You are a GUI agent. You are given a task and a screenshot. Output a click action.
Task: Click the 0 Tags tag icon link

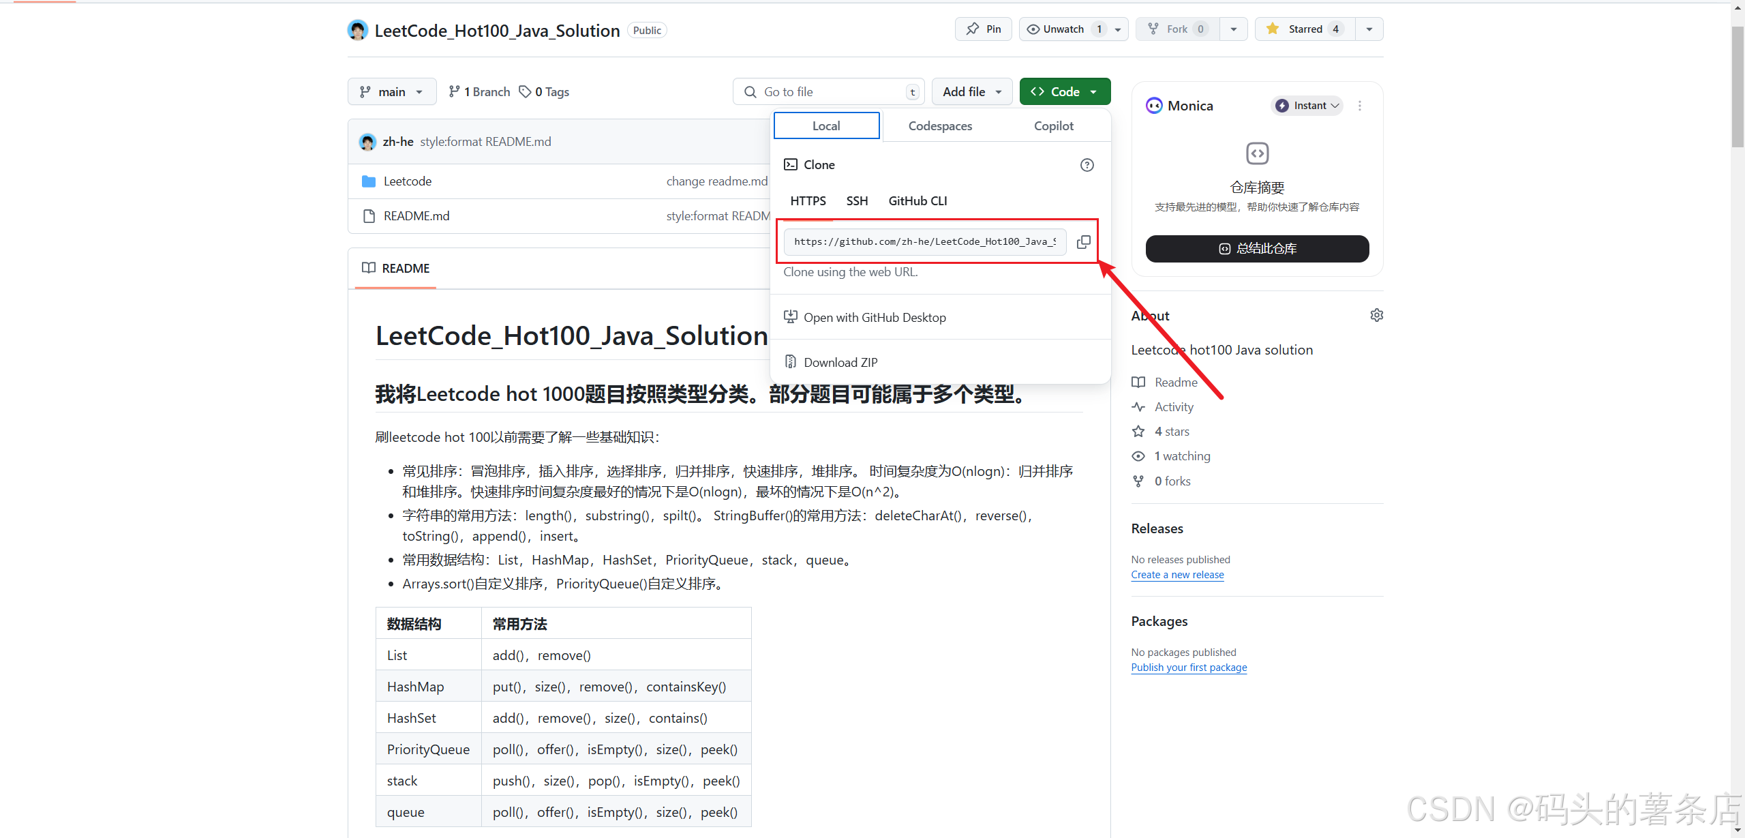point(544,92)
